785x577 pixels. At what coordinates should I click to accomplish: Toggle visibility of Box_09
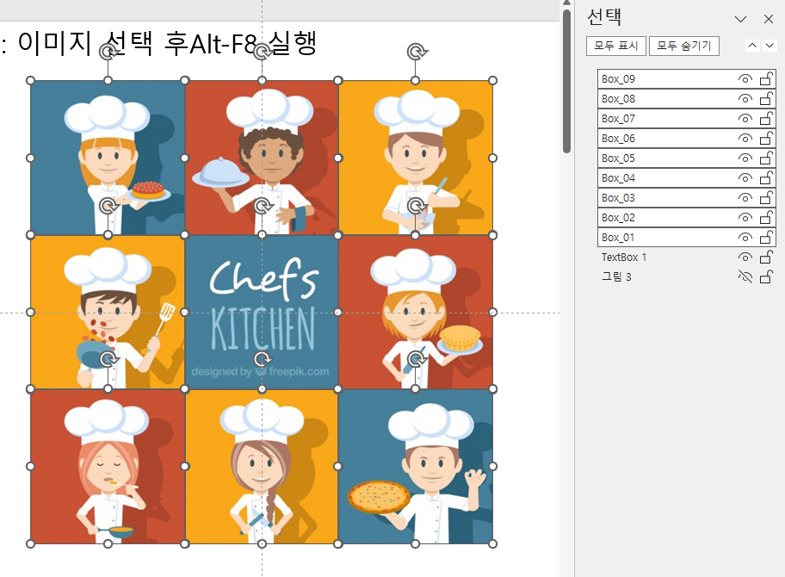[745, 79]
